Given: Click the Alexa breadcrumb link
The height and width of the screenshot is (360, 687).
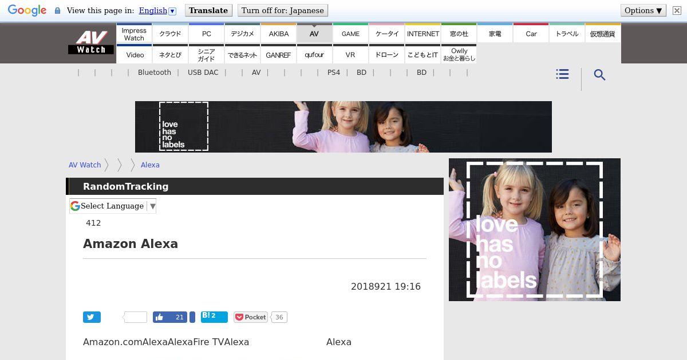Looking at the screenshot, I should tap(150, 165).
